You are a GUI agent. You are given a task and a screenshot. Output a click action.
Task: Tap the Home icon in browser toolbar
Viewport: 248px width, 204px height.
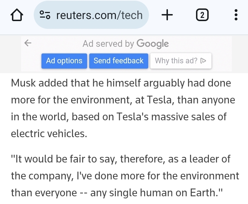(16, 15)
